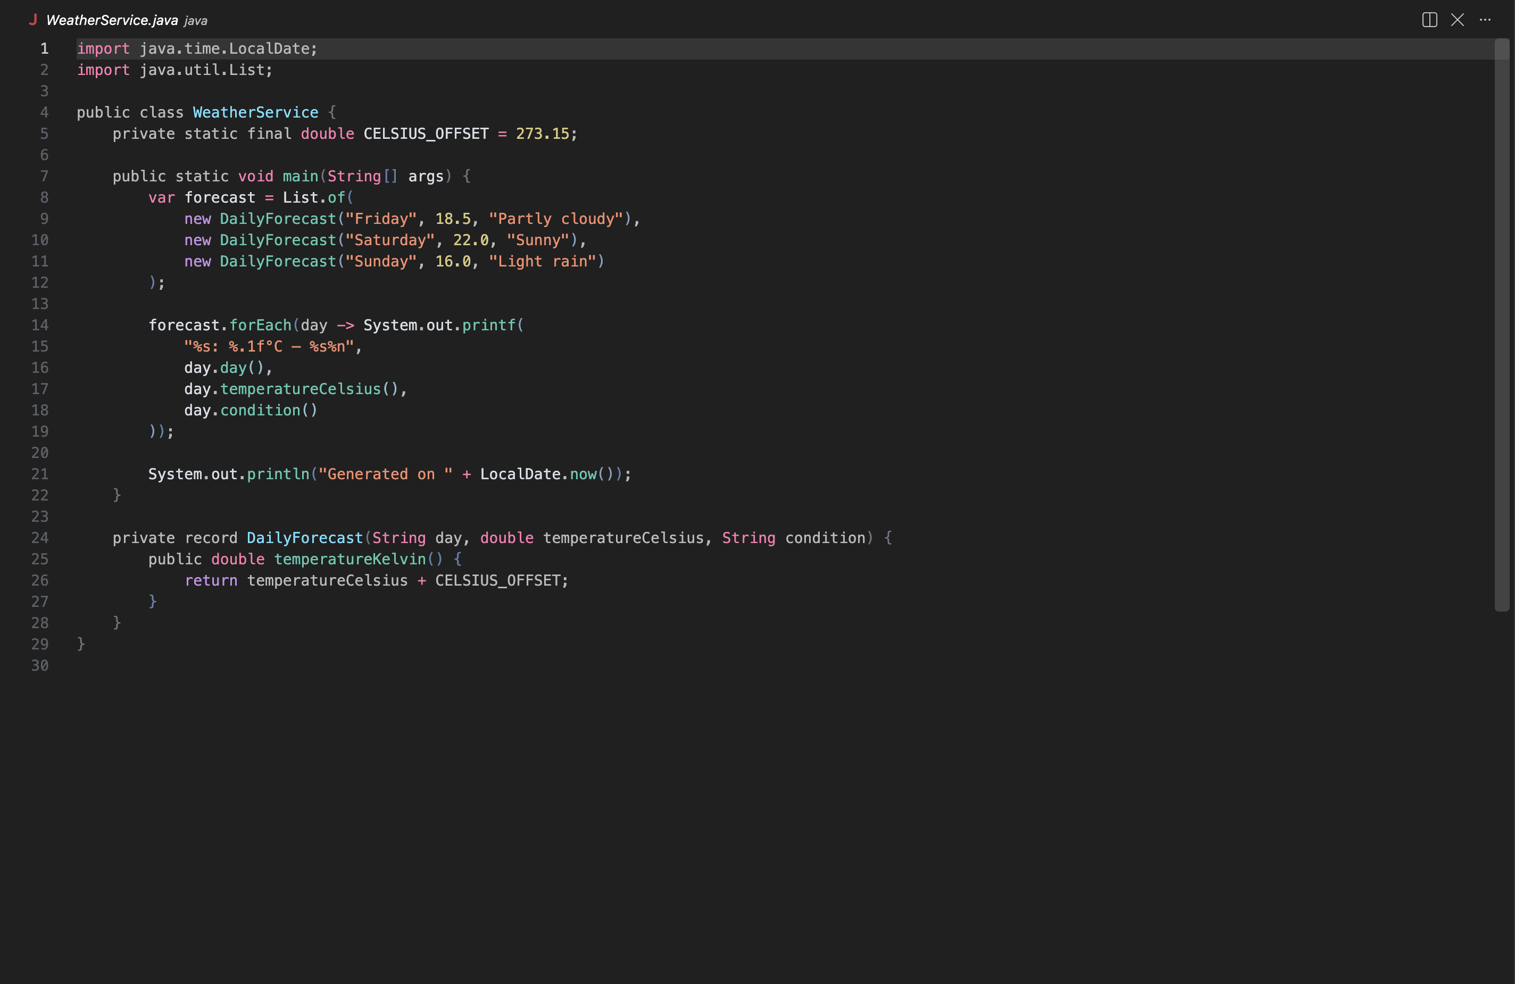Close the WeatherService.java editor
Screen dimensions: 1515x984
coord(1457,20)
